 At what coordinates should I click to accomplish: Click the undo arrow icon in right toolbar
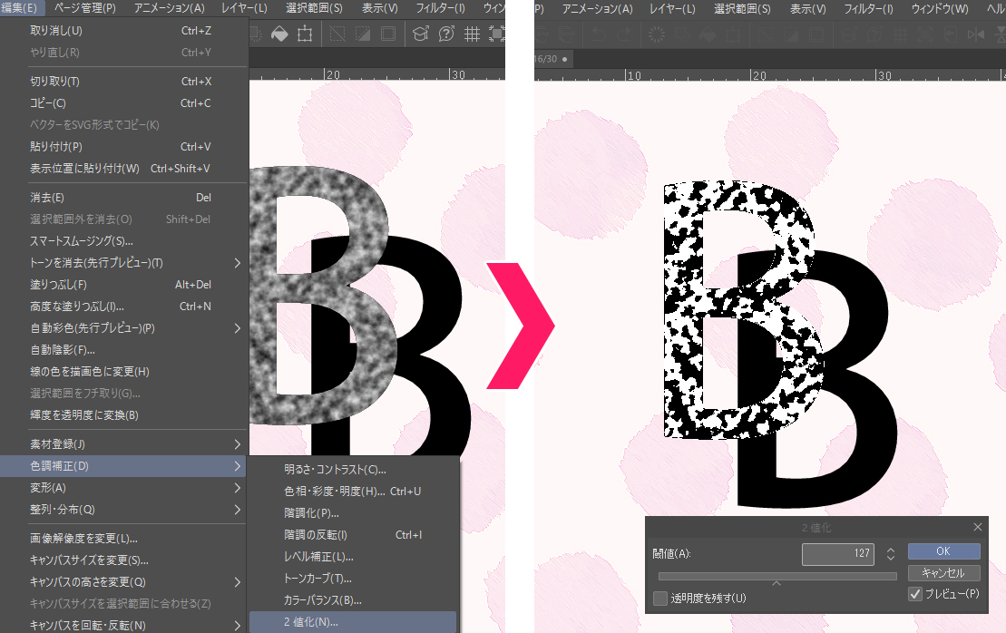point(599,34)
